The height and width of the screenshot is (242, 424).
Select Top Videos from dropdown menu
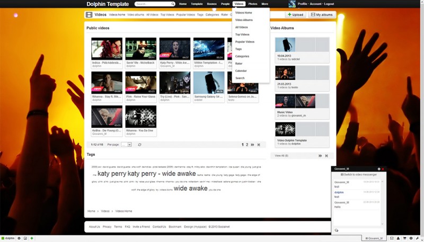(242, 34)
